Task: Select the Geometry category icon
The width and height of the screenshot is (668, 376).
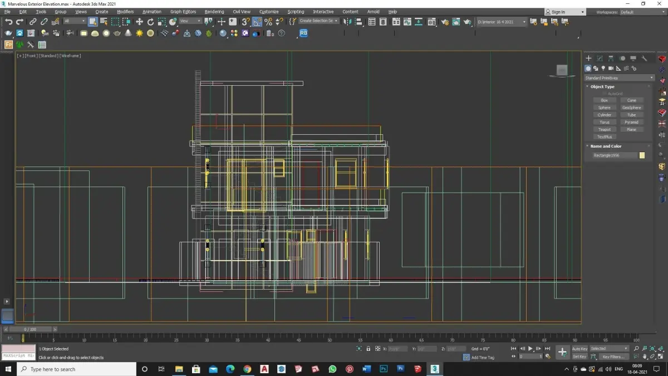Action: (588, 69)
